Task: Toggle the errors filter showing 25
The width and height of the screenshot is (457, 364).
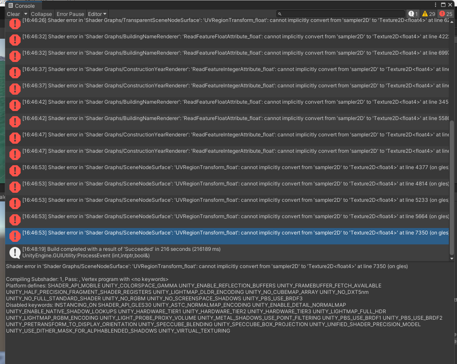Action: point(444,14)
